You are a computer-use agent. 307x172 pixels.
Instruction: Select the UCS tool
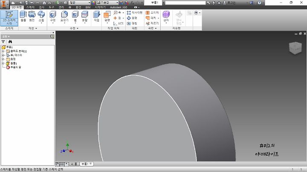click(x=119, y=23)
